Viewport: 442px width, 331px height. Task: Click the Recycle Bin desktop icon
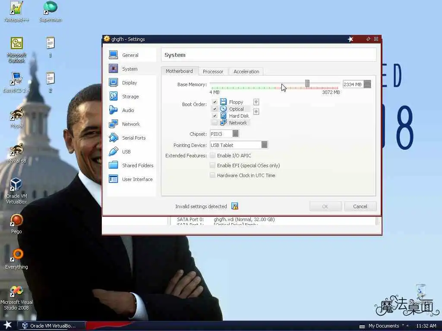[420, 294]
